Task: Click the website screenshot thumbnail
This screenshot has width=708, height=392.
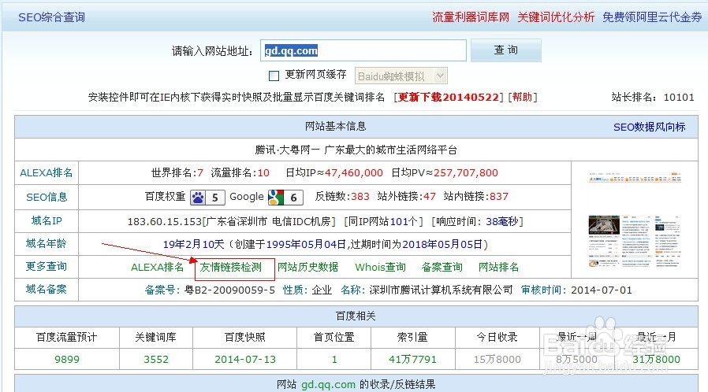Action: pos(635,220)
